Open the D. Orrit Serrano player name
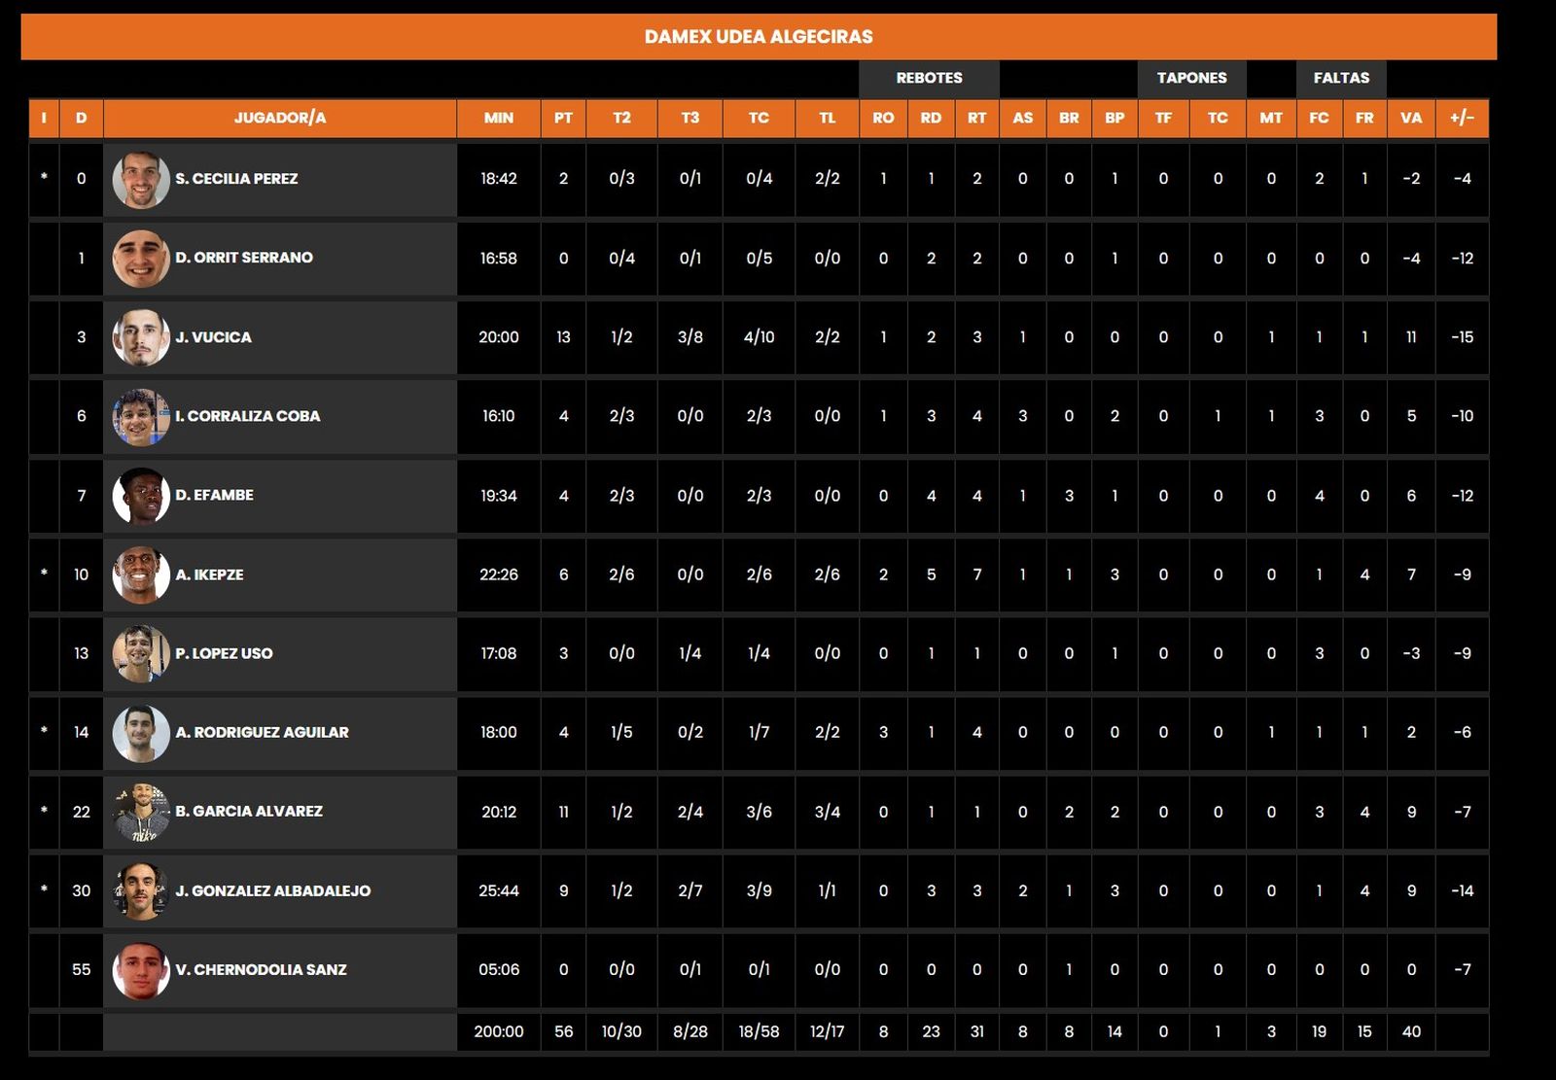Image resolution: width=1556 pixels, height=1080 pixels. 244,258
